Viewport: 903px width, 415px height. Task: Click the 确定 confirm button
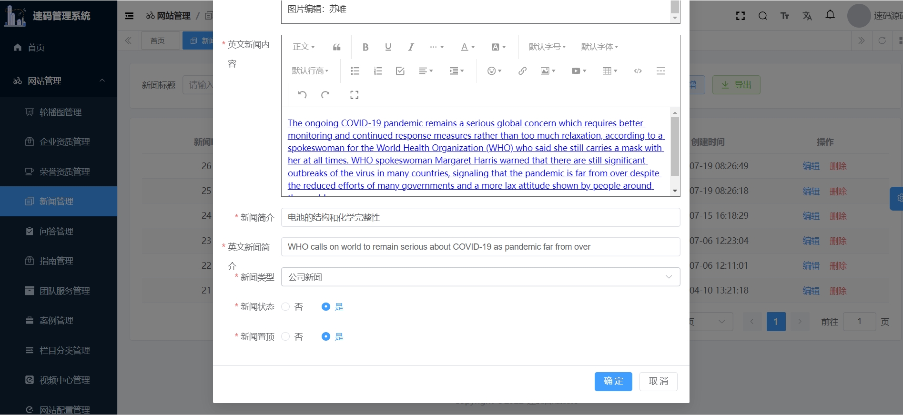613,382
